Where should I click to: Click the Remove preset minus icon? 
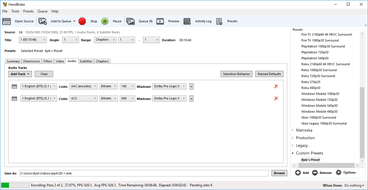pyautogui.click(x=315, y=172)
